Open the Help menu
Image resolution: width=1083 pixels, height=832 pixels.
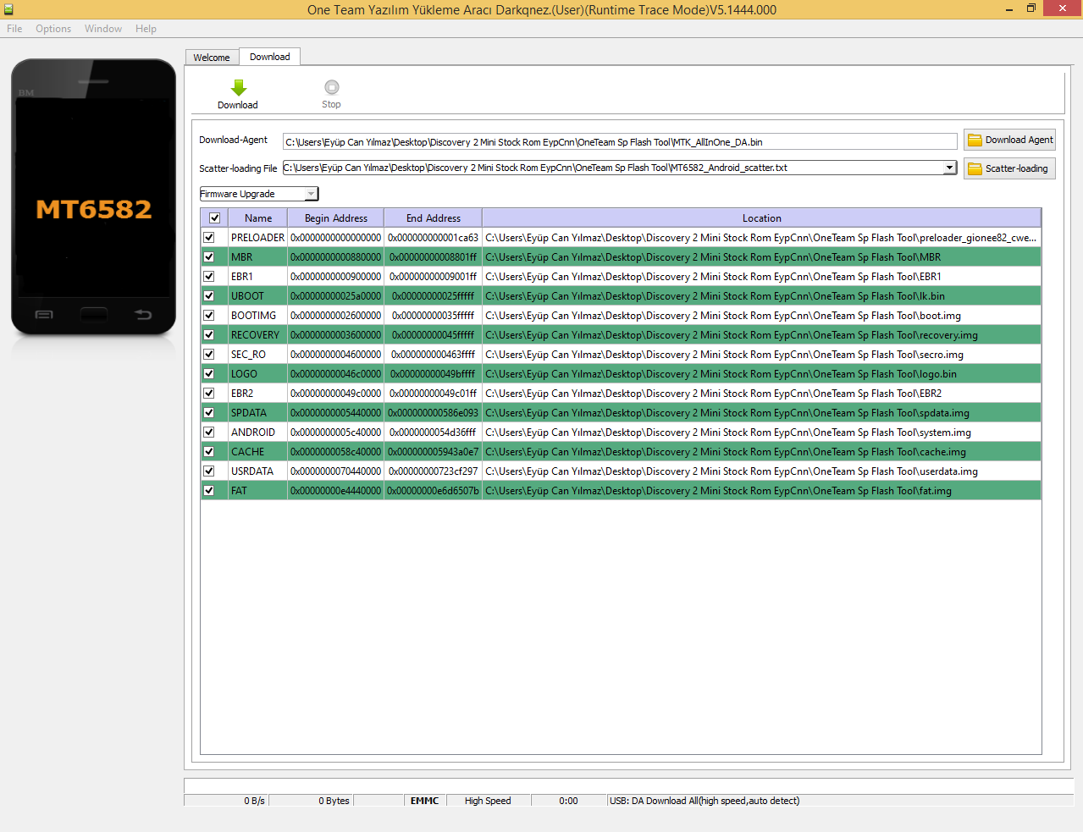pyautogui.click(x=146, y=29)
